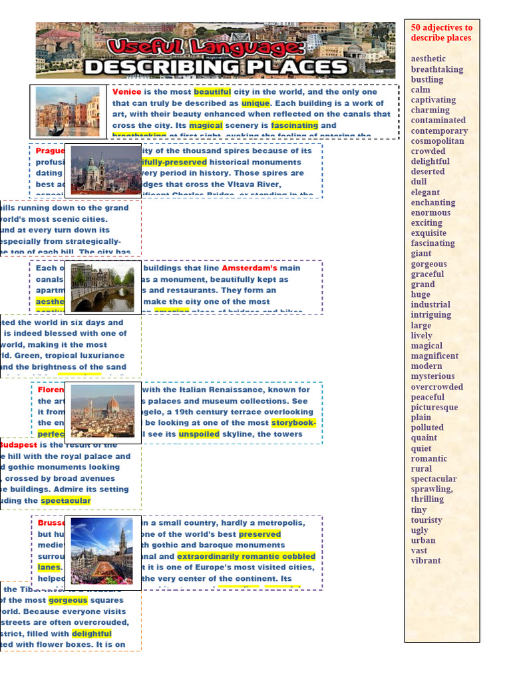The width and height of the screenshot is (511, 682).
Task: Click highlighted 'spectacular' in the Budapest paragraph
Action: (66, 501)
